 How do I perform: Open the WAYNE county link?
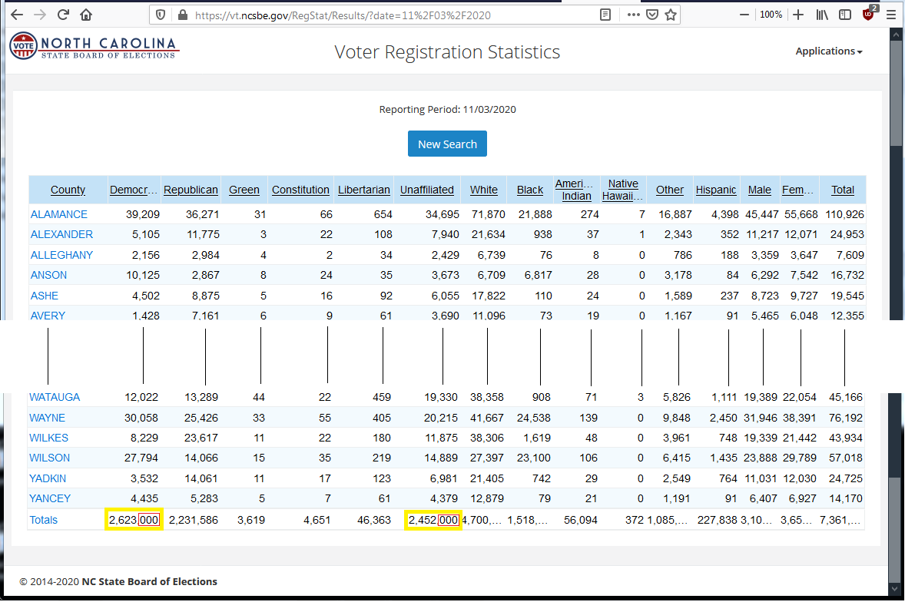48,418
